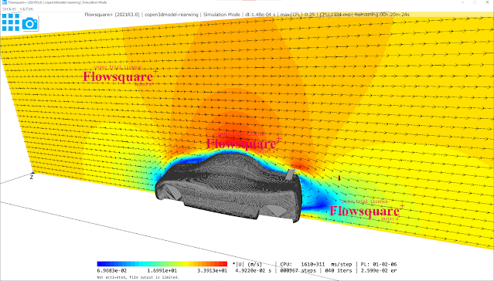
Task: Click the 040 iters readout
Action: coord(338,271)
